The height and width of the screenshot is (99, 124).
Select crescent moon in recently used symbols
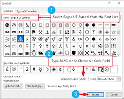(x=47, y=69)
